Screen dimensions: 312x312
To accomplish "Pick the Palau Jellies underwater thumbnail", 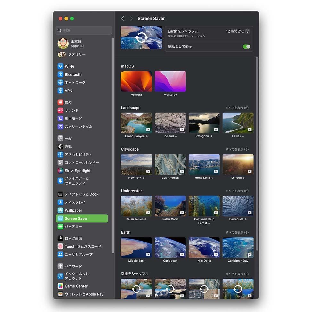I will pos(136,206).
